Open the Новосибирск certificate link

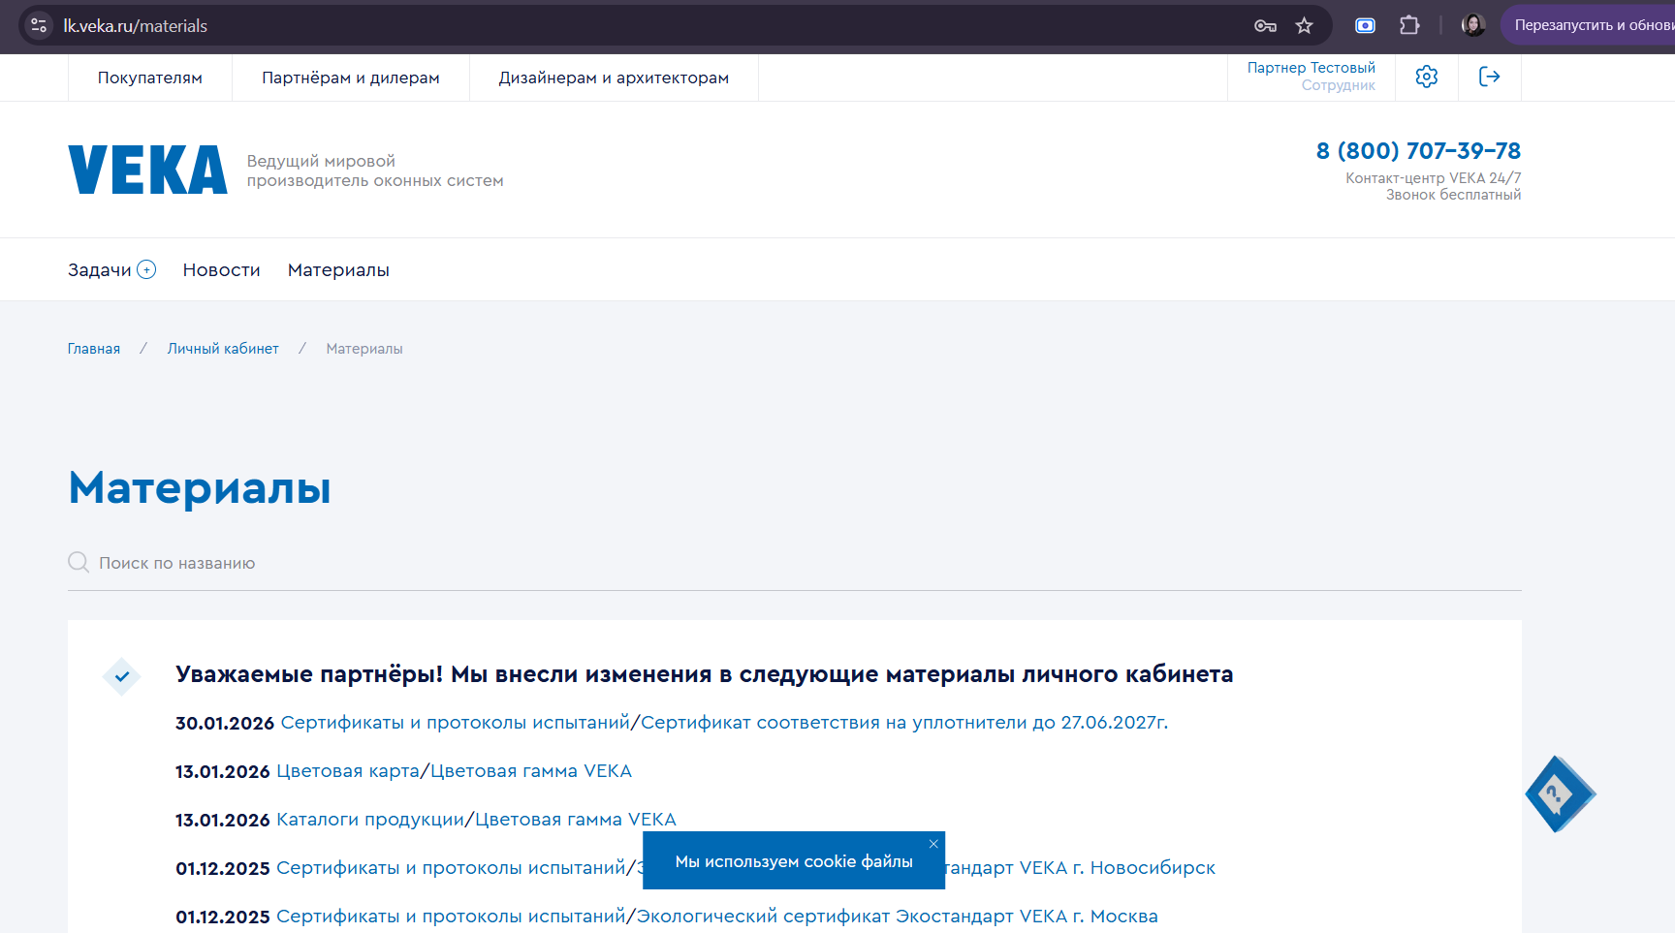[1081, 867]
